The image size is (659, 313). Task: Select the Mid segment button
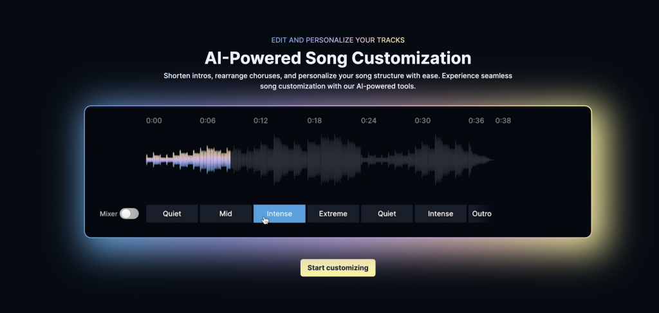click(x=226, y=214)
